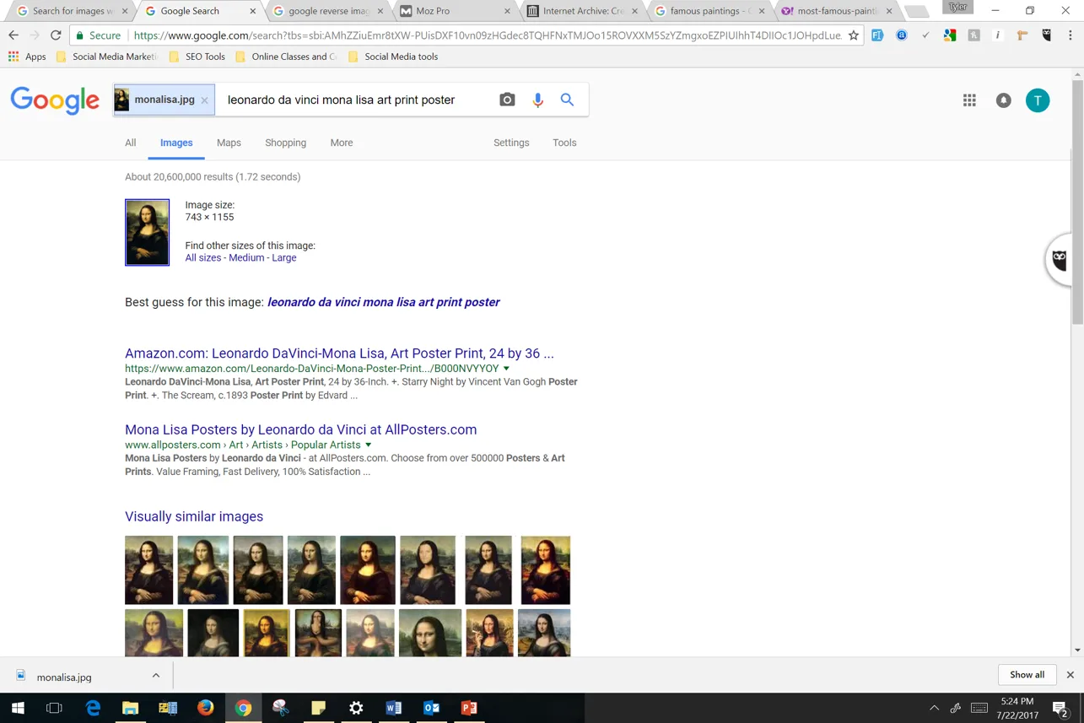
Task: Open the Google apps grid
Action: (969, 100)
